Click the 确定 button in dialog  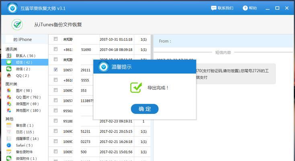pyautogui.click(x=145, y=109)
